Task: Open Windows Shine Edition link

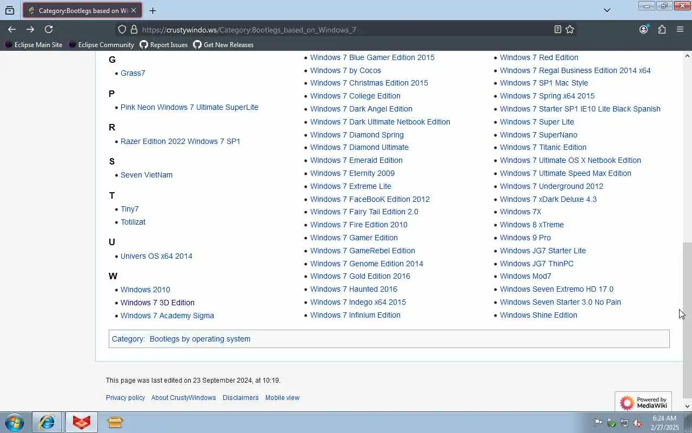Action: (538, 315)
